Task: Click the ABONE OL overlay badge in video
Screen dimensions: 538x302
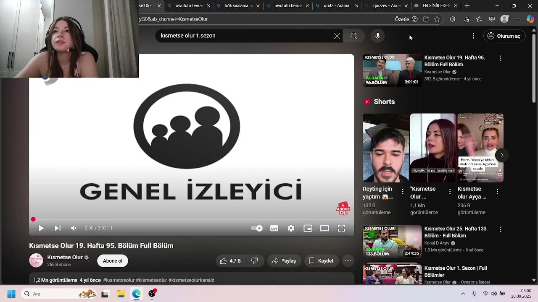Action: tap(343, 208)
